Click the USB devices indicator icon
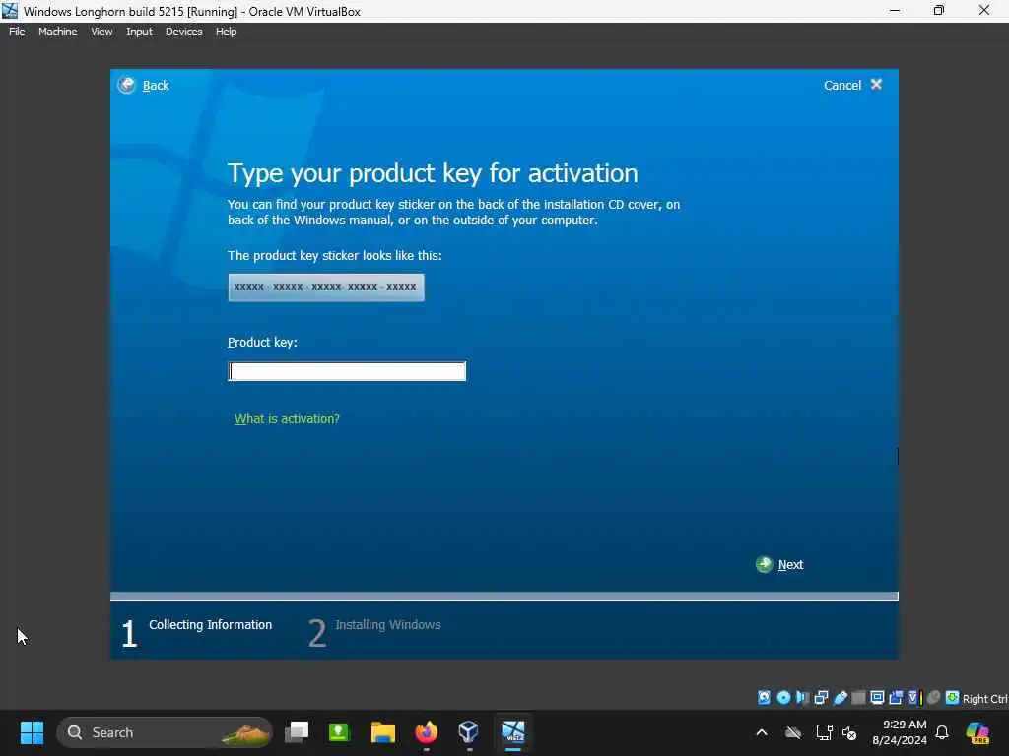Viewport: 1009px width, 756px height. click(x=840, y=698)
